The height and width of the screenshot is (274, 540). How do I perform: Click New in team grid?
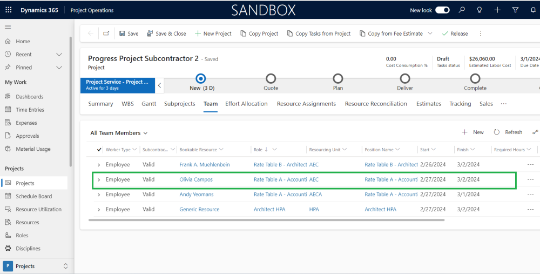click(473, 132)
